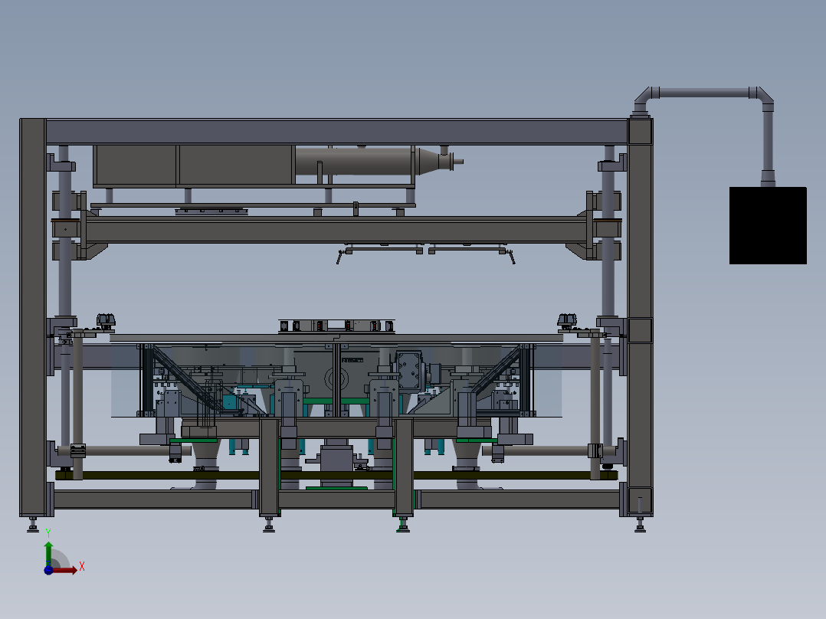The width and height of the screenshot is (826, 619).
Task: Click the red X axis arrow of the triad
Action: [x=65, y=570]
